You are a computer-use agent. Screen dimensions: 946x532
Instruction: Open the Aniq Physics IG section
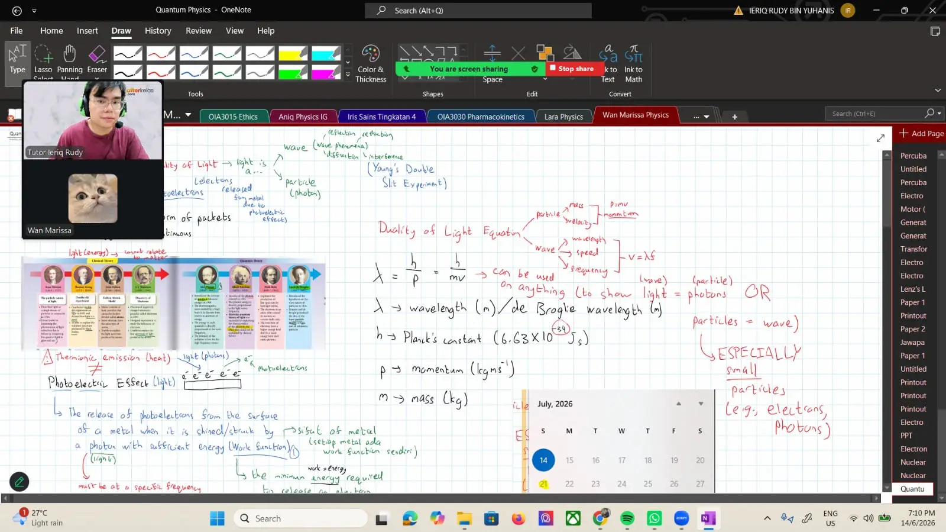pyautogui.click(x=303, y=117)
